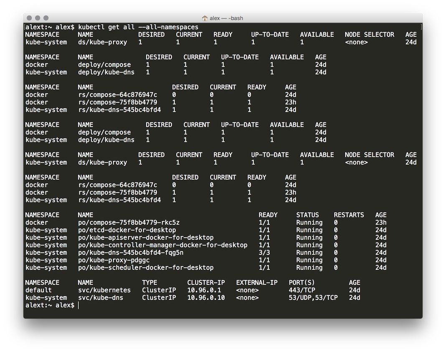This screenshot has height=352, width=446.
Task: Click ClusterIP type in svc/kubernetes row
Action: click(x=159, y=290)
